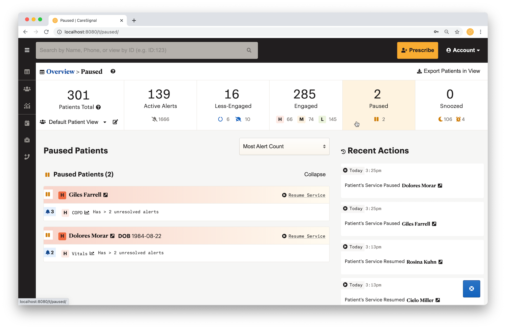
Task: Click the crossed-out speech bubble 10 icon
Action: click(x=238, y=119)
